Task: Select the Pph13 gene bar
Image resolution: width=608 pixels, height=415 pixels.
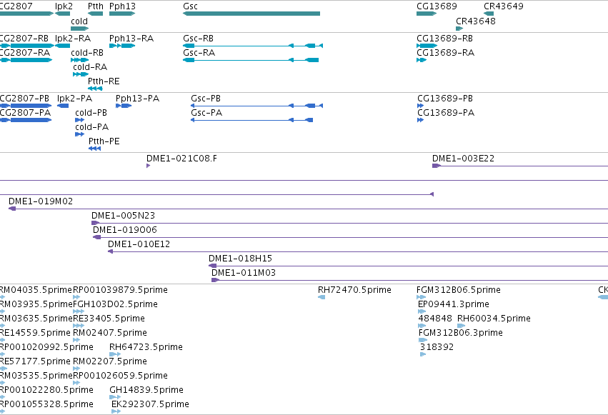Action: [122, 14]
